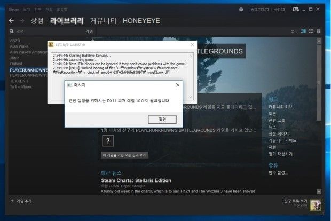Open the 지원 link
The image size is (331, 221).
tap(272, 147)
